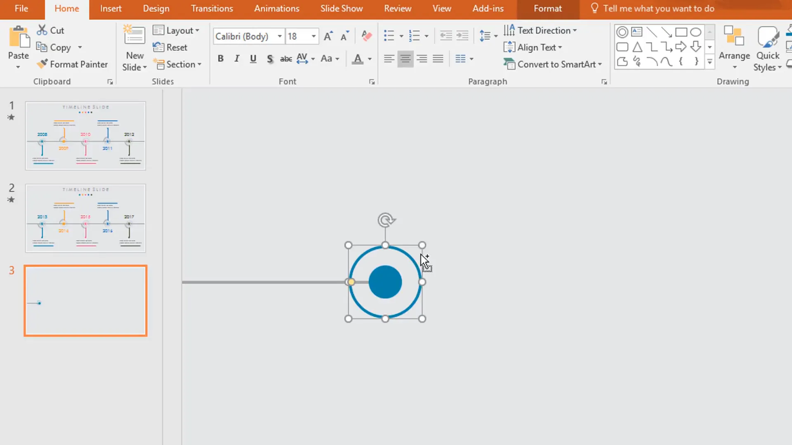Choose the Oval shape
Image resolution: width=792 pixels, height=445 pixels.
pyautogui.click(x=696, y=32)
